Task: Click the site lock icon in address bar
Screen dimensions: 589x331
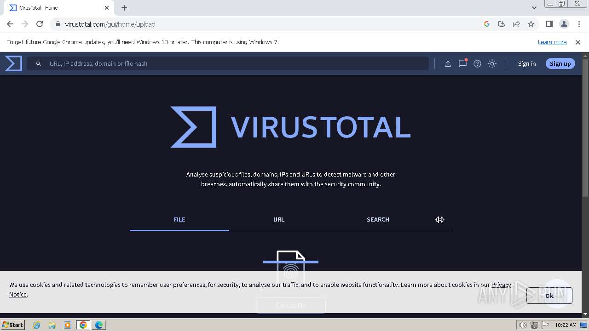Action: (58, 24)
